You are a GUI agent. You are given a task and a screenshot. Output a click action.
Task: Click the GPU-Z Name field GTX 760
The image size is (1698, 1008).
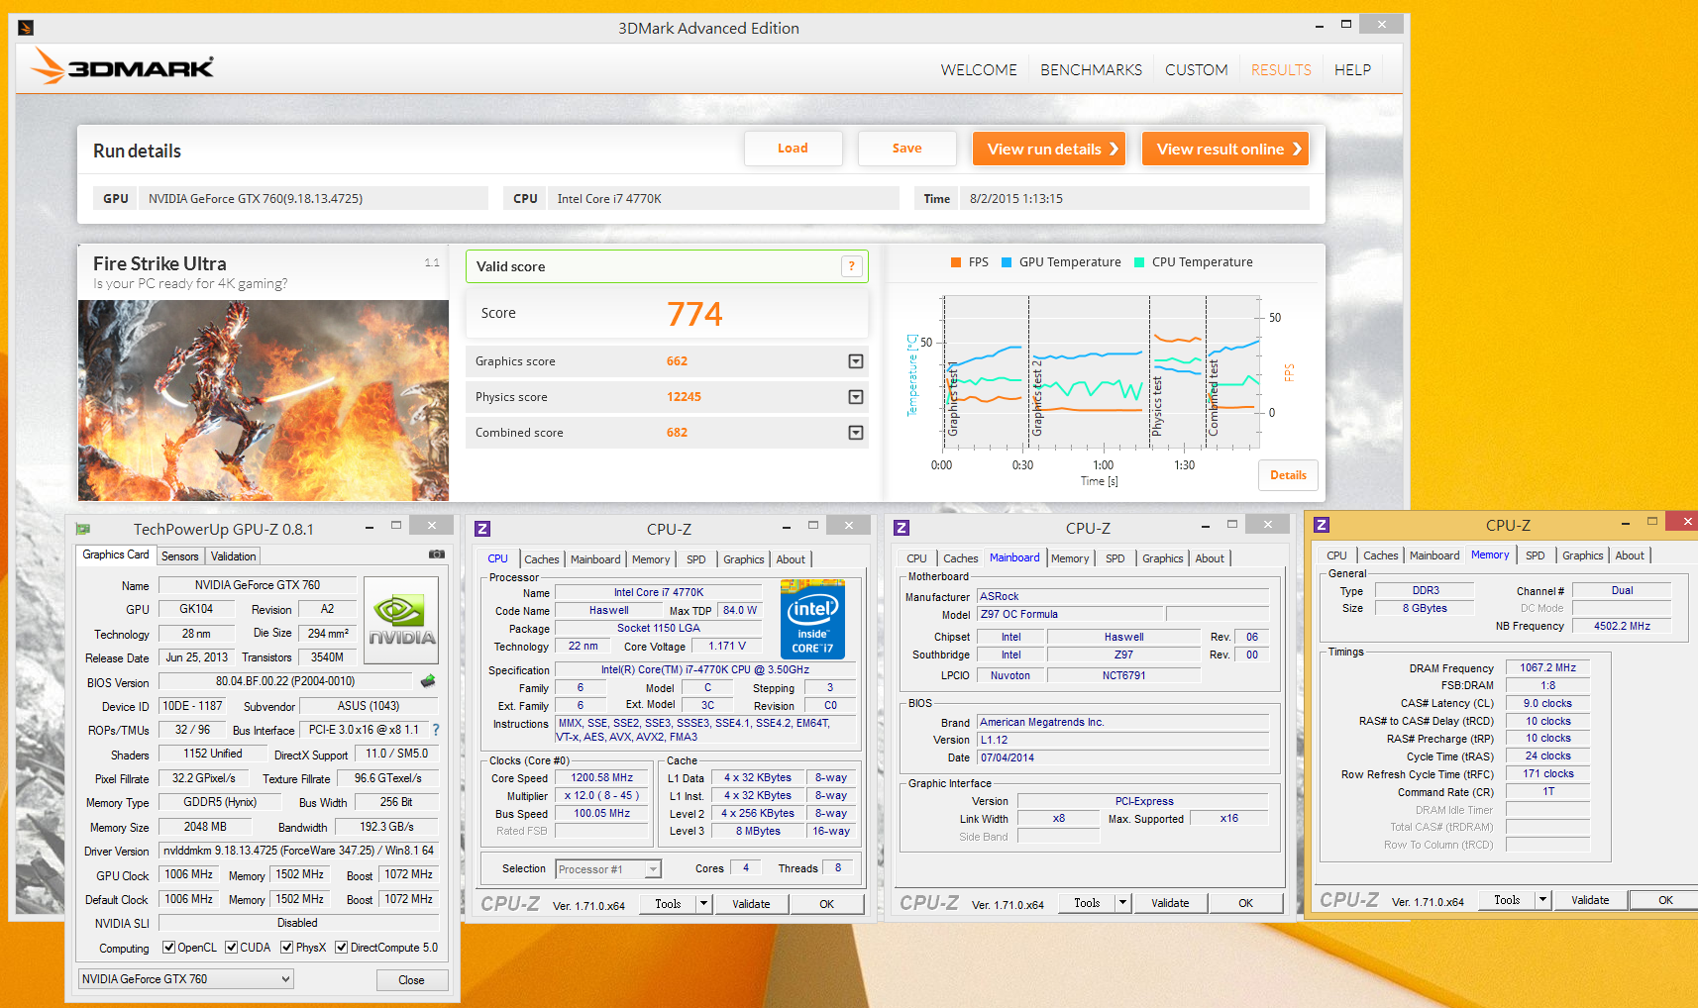point(258,585)
